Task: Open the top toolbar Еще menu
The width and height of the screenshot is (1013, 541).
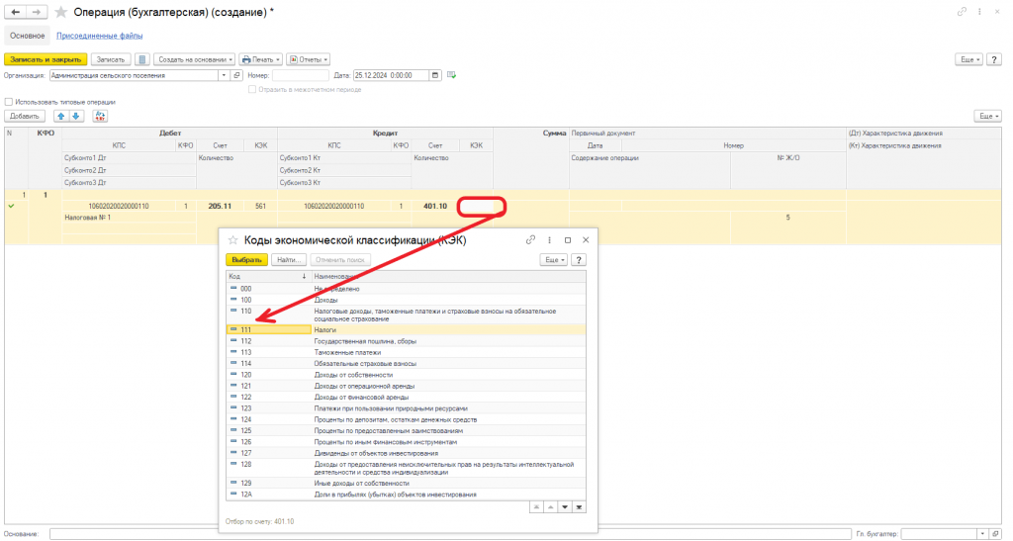Action: tap(969, 59)
